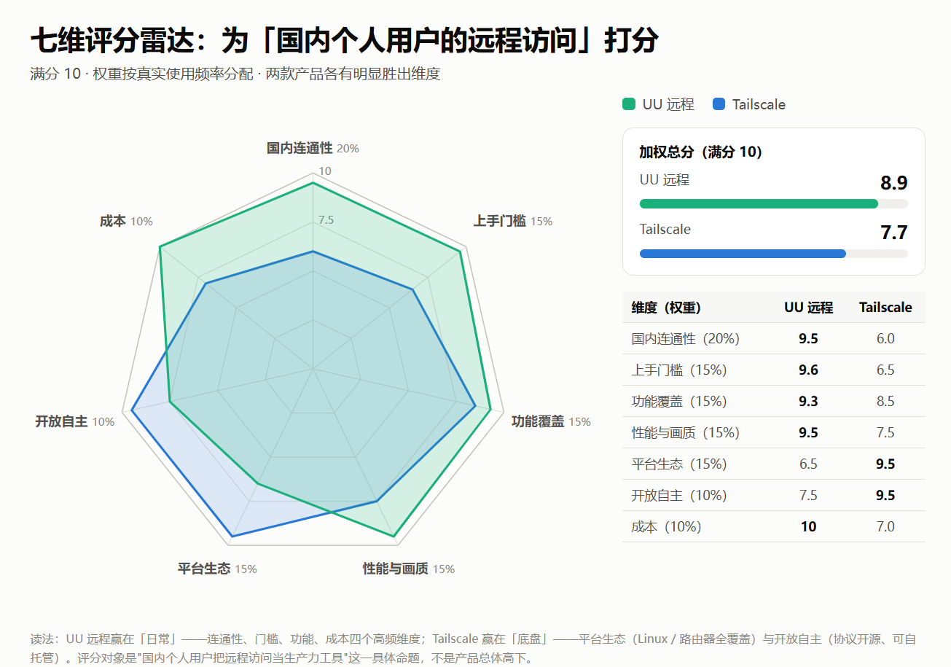This screenshot has height=667, width=951.
Task: Select the 开放自主（10%）table row label
Action: click(x=679, y=495)
